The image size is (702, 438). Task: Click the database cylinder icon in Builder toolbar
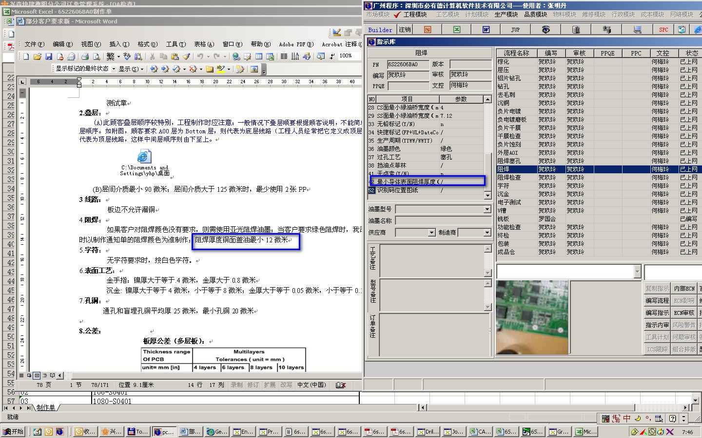[x=576, y=30]
